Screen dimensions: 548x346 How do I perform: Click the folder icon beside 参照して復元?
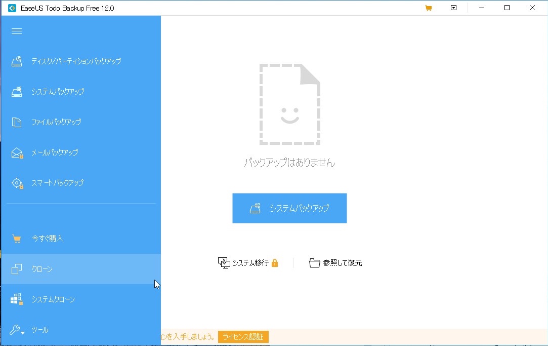(x=315, y=263)
